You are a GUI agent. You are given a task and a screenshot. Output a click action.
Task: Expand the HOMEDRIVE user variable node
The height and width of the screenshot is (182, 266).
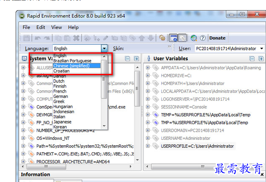pyautogui.click(x=148, y=75)
